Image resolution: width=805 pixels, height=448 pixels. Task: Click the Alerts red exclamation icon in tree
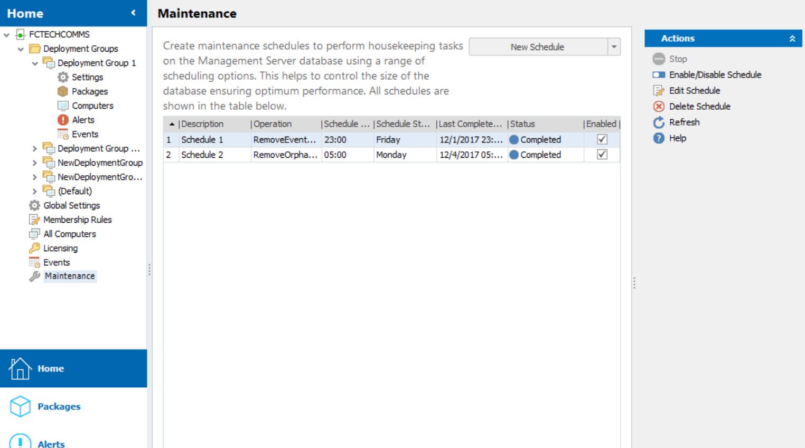(x=63, y=120)
